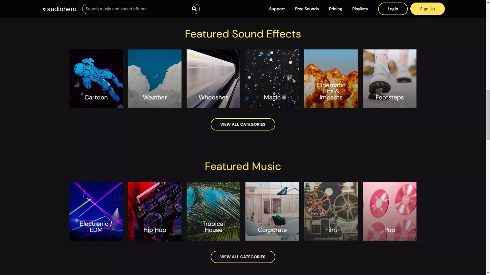Select the Film music tile

pos(331,211)
